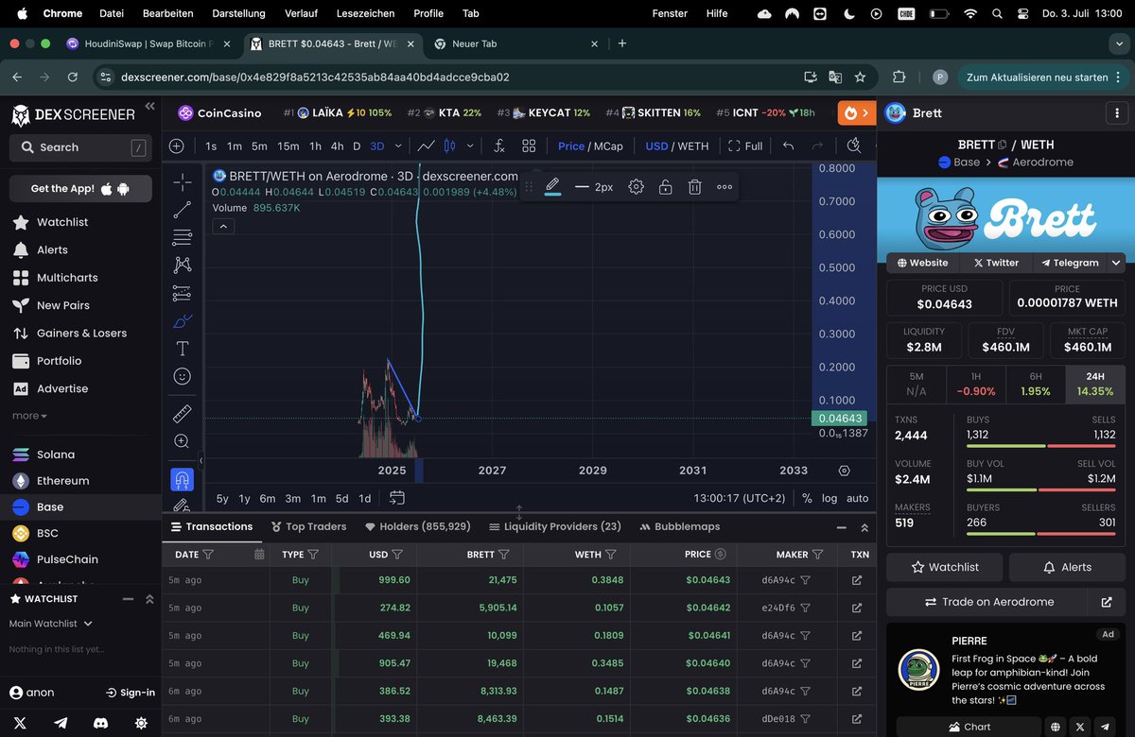This screenshot has width=1135, height=737.
Task: Switch to the Top Traders tab
Action: click(x=308, y=526)
